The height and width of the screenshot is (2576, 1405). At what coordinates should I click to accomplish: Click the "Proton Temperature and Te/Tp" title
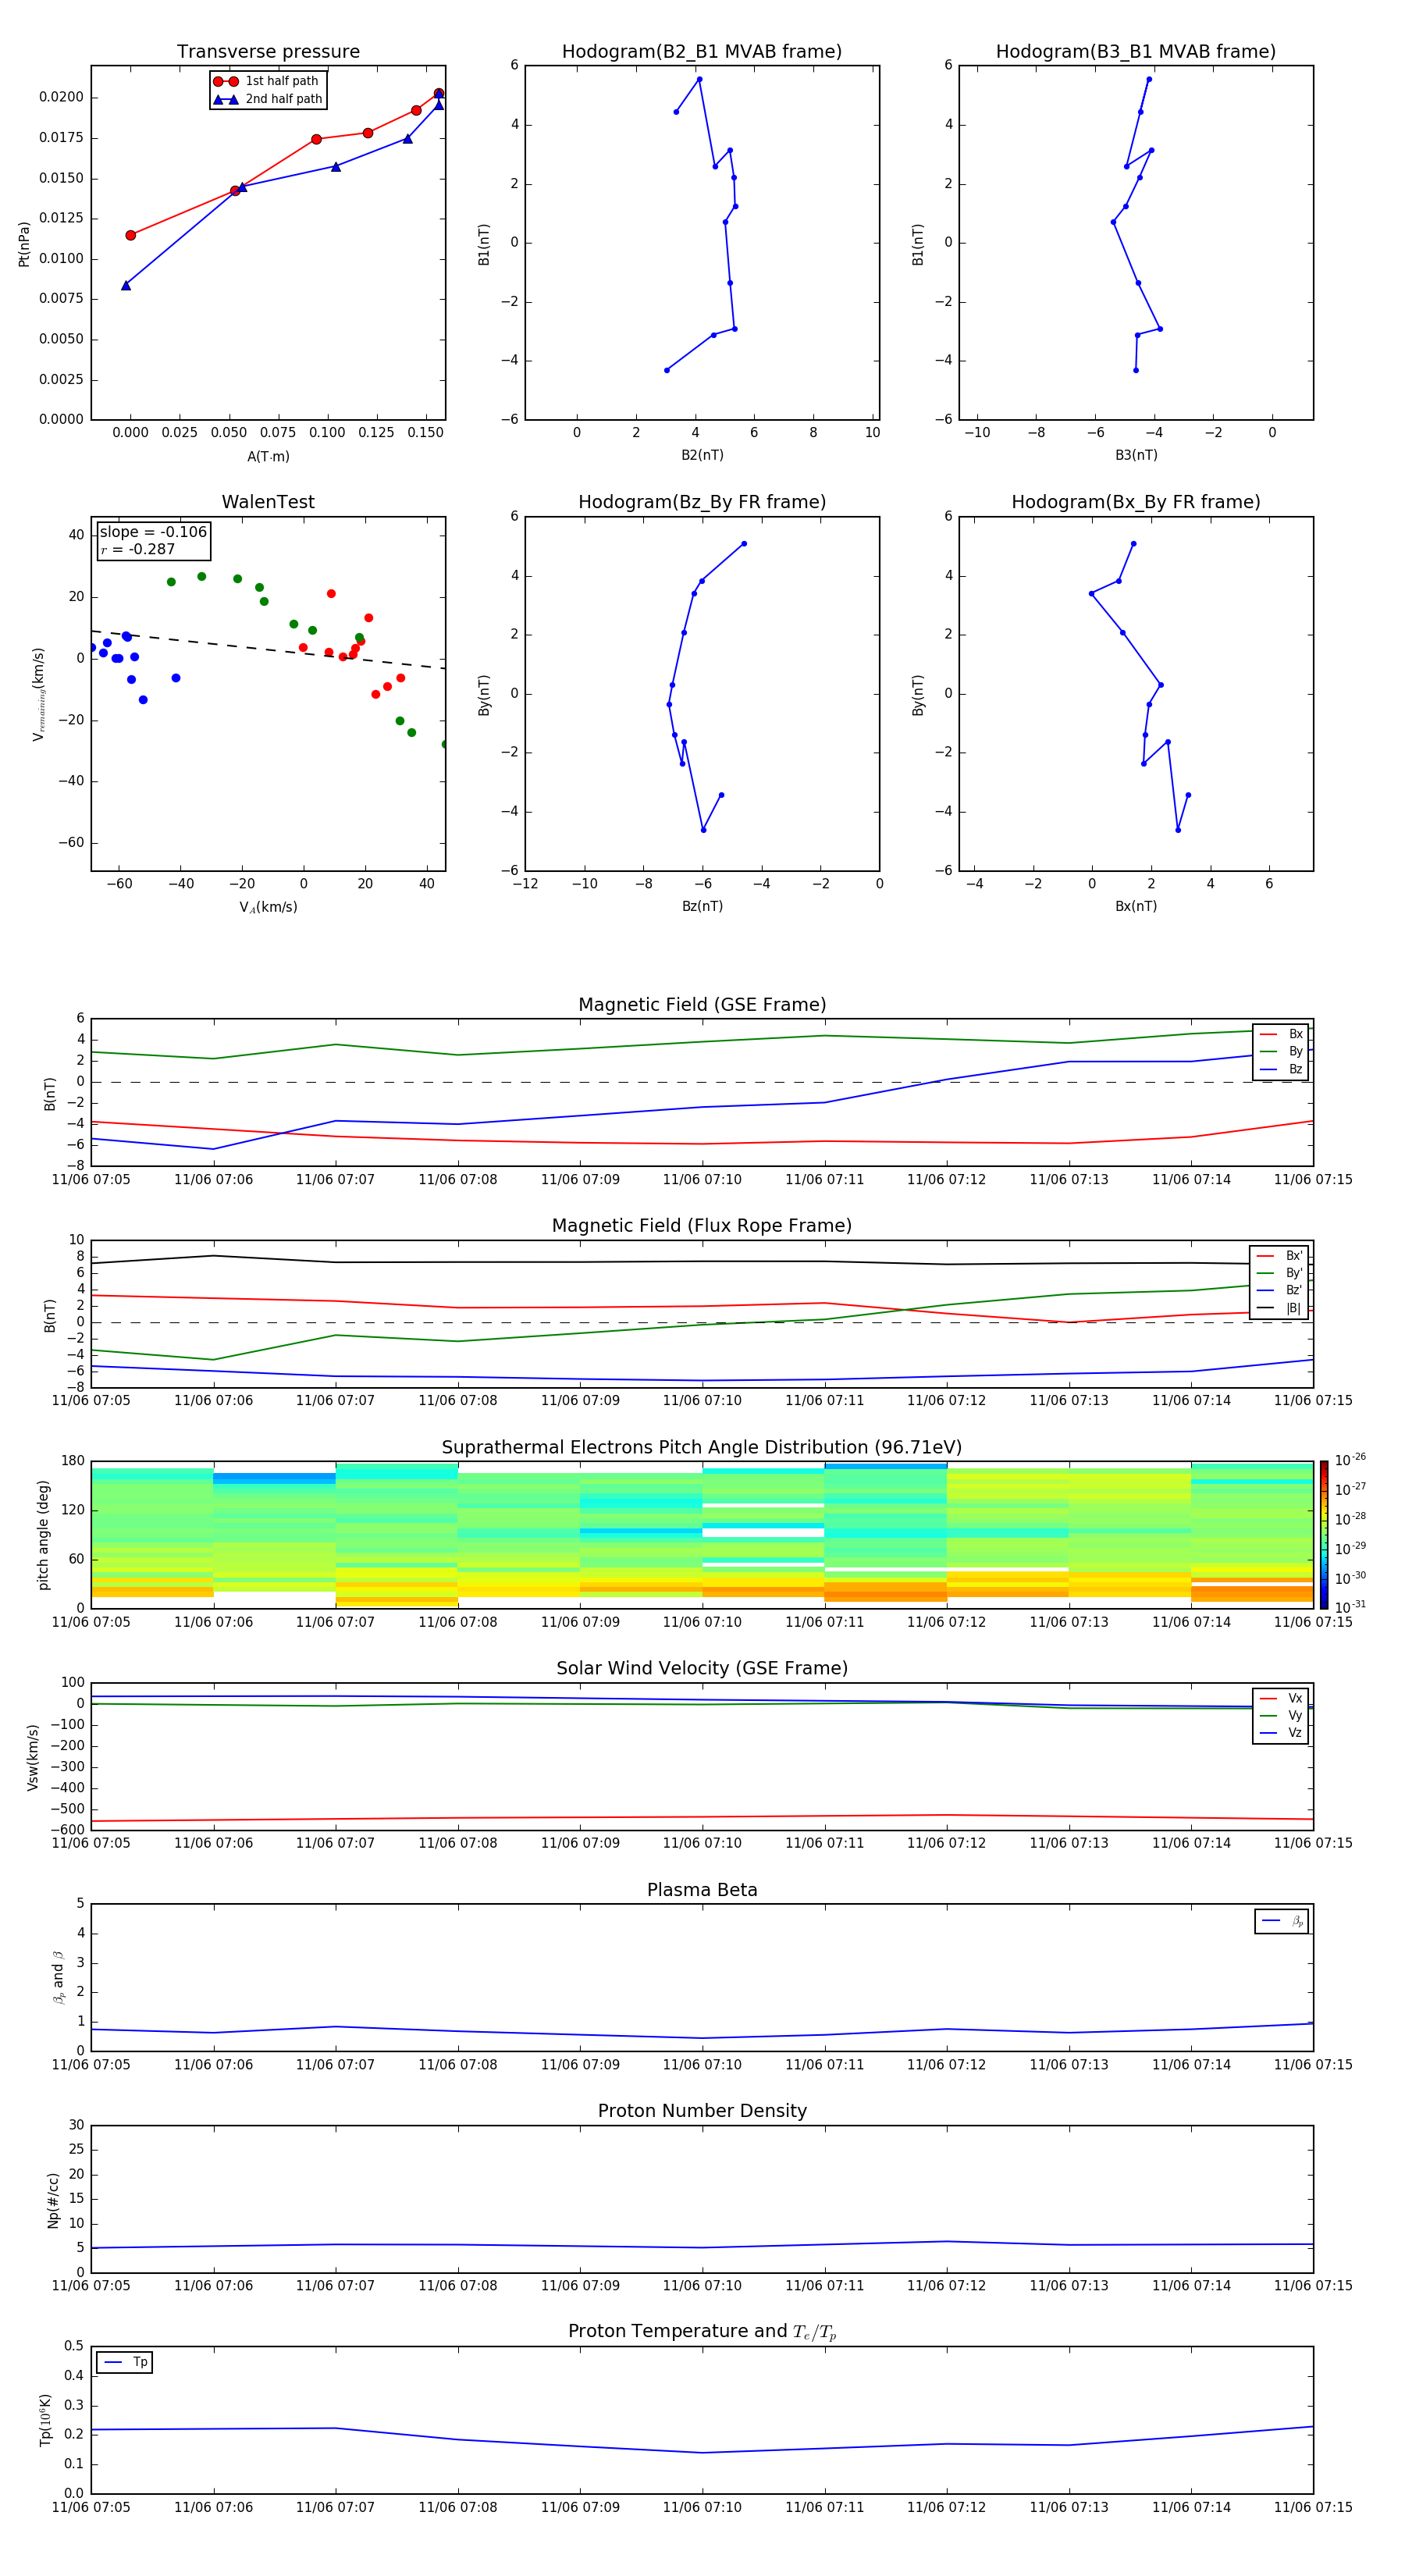pyautogui.click(x=702, y=2332)
